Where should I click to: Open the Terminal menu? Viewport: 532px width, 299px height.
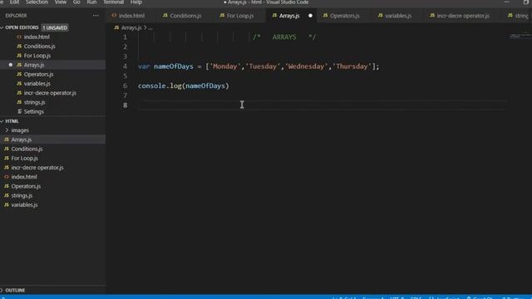click(113, 2)
